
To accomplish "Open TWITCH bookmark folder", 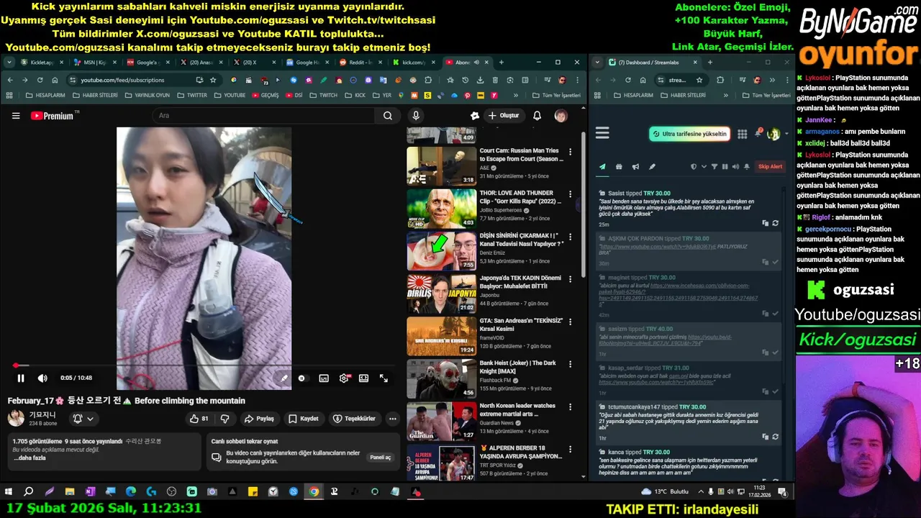I will (x=323, y=95).
